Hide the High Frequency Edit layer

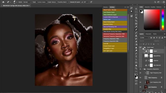click(140, 73)
